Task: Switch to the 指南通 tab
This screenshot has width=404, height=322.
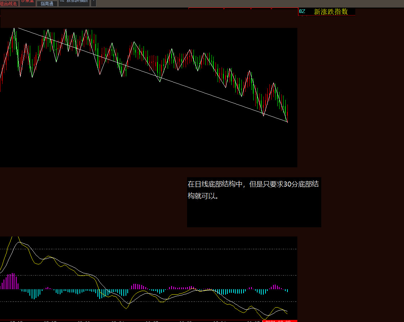Action: pos(47,4)
